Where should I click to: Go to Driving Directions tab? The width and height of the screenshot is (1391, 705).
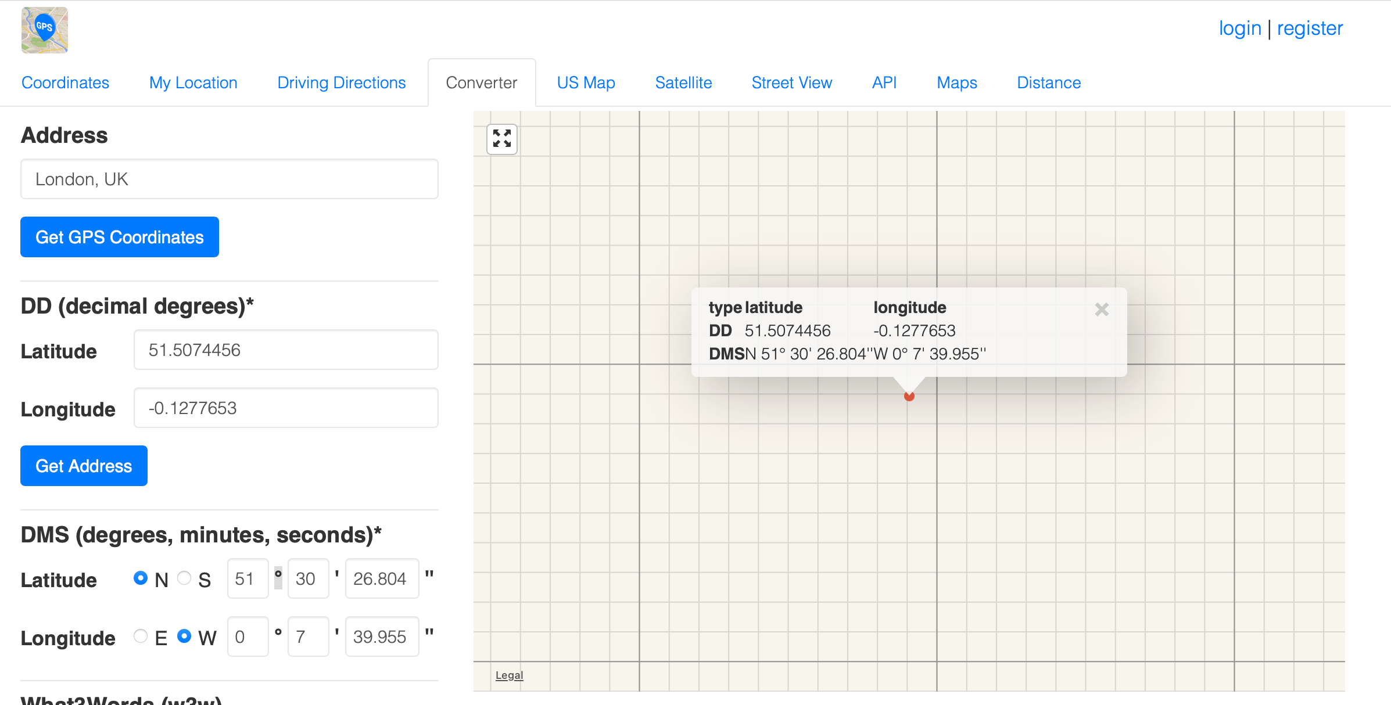tap(342, 82)
